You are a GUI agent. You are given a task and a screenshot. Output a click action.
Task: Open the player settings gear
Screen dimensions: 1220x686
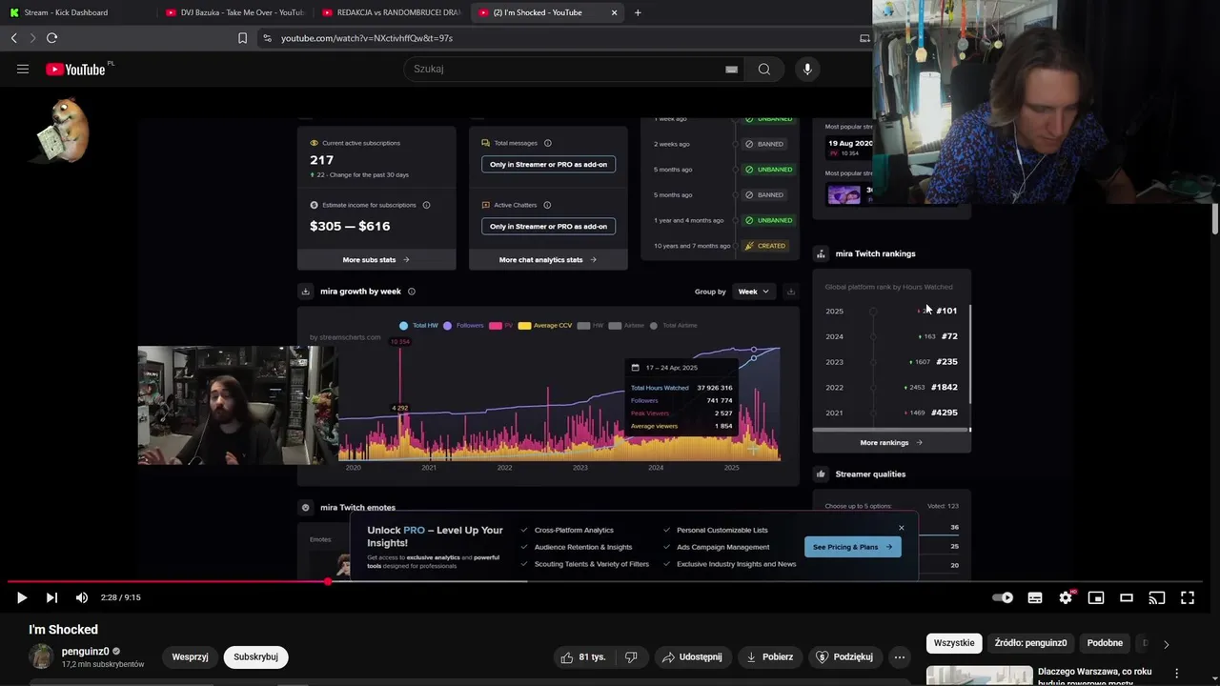click(x=1066, y=597)
